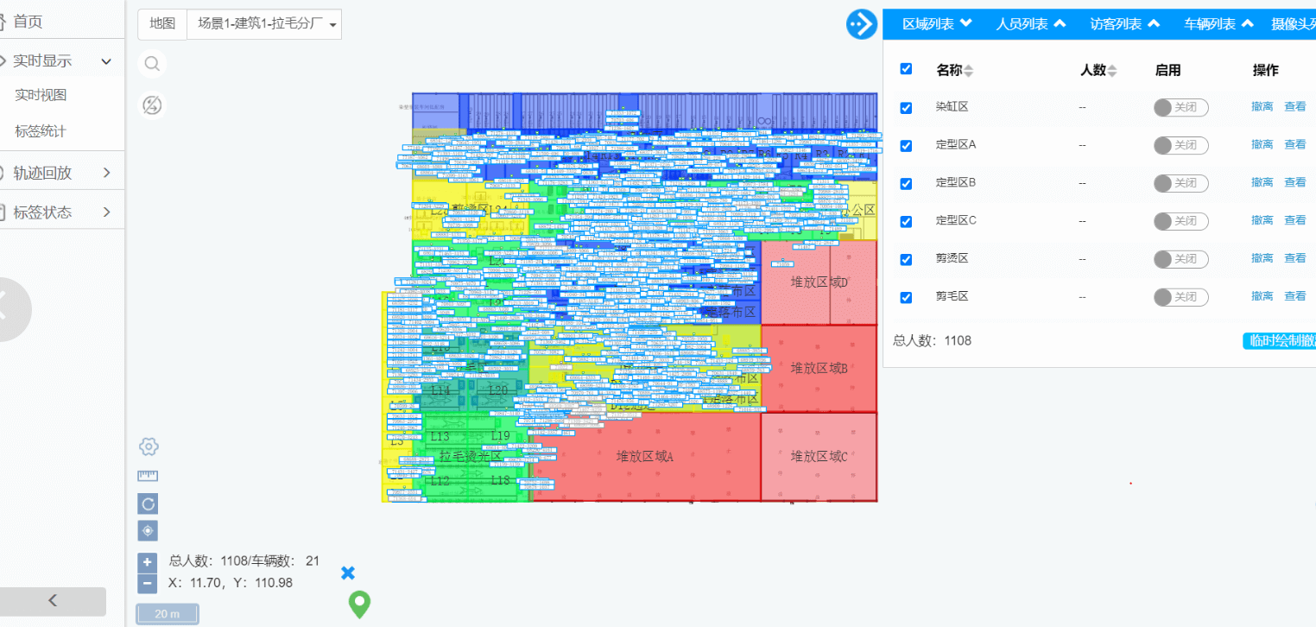This screenshot has height=627, width=1316.
Task: Uncheck the 染缸区 row checkbox
Action: (x=906, y=108)
